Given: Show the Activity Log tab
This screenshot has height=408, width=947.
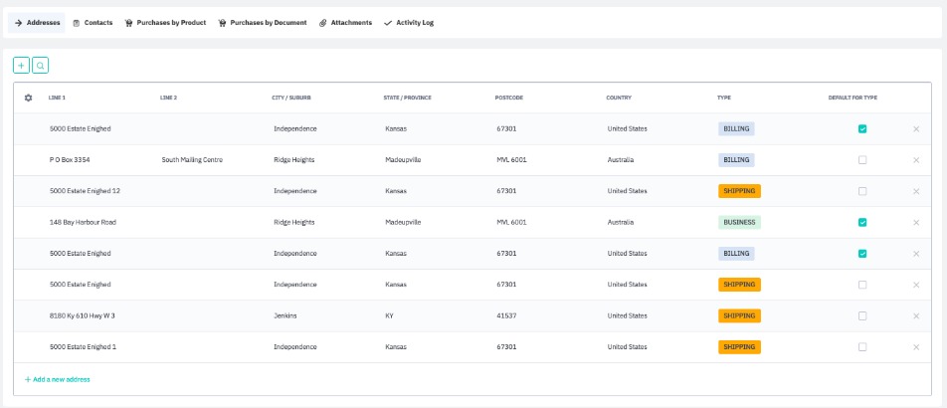Looking at the screenshot, I should [409, 22].
